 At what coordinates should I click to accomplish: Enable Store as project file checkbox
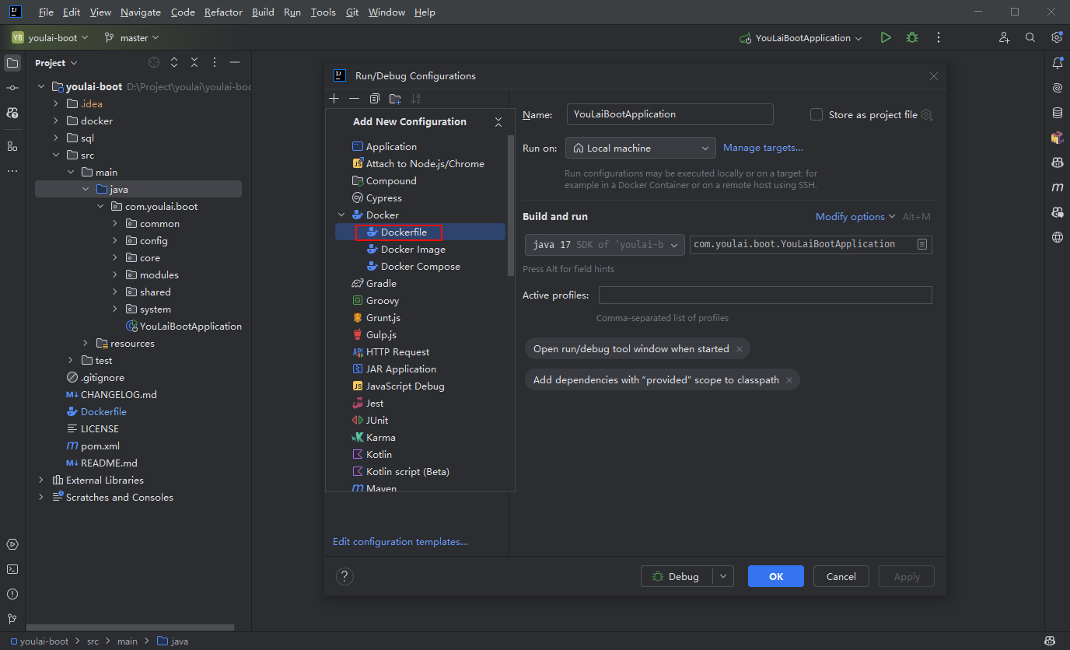(816, 114)
